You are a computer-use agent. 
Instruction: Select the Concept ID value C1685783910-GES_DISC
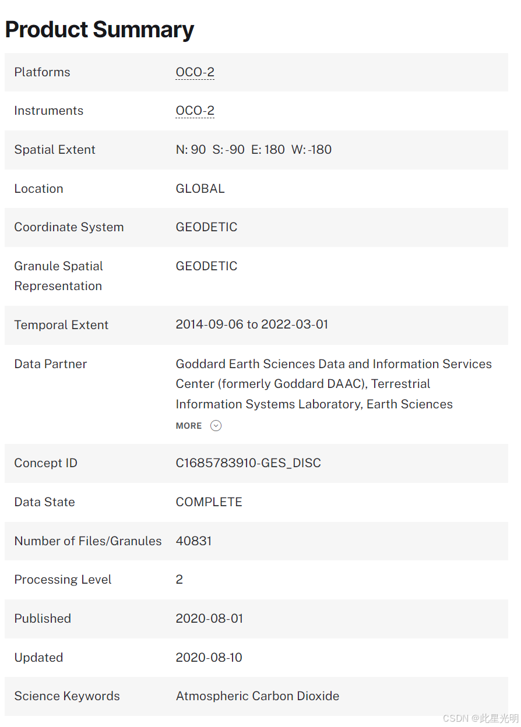pos(248,463)
